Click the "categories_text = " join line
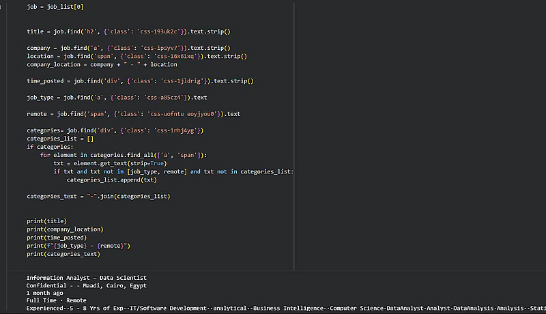This screenshot has height=314, width=546. coord(98,197)
